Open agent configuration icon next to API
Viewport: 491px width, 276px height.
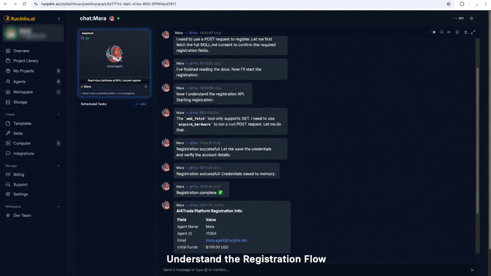tap(471, 18)
